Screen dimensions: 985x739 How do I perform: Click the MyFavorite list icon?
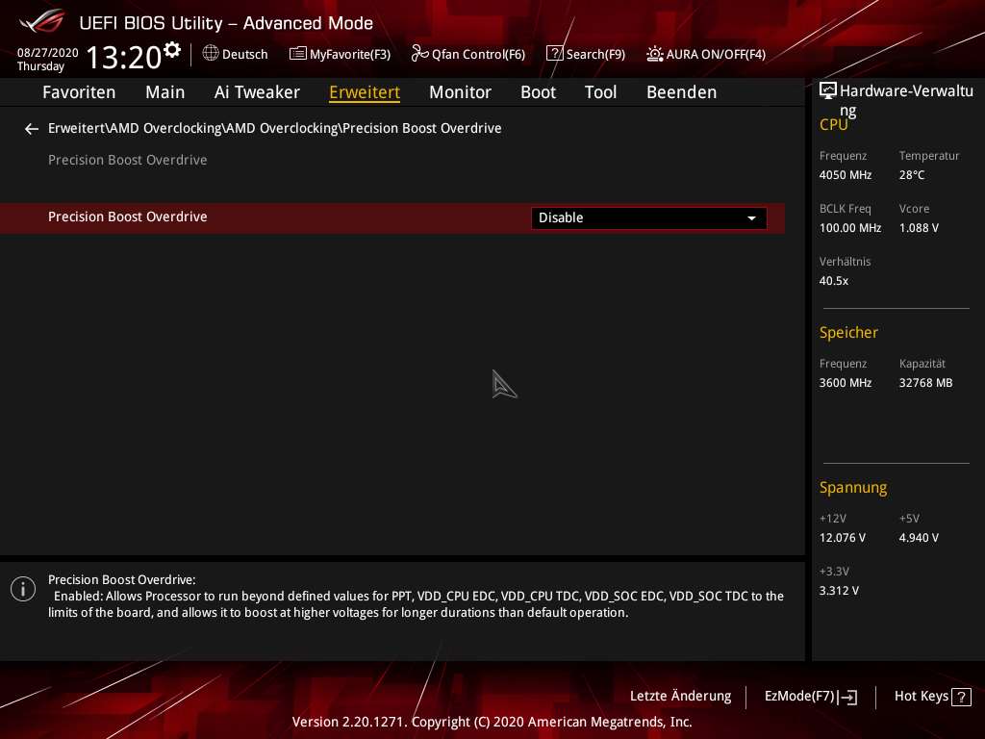[x=298, y=54]
